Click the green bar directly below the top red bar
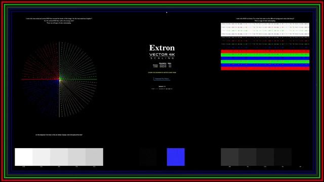Viewport: 324px width, 182px height. click(265, 55)
